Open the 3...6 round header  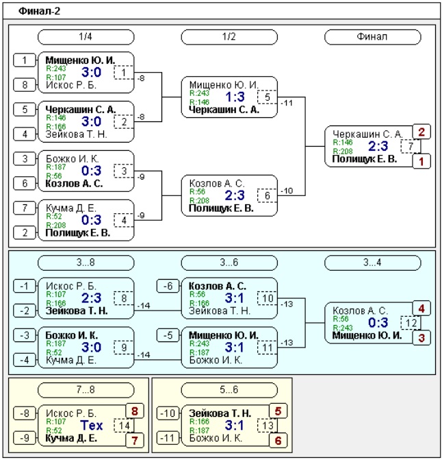click(x=229, y=263)
